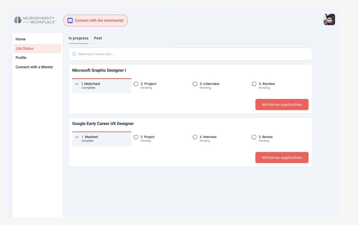Open Connect with the community button
Screen dimensions: 358x225
click(95, 21)
